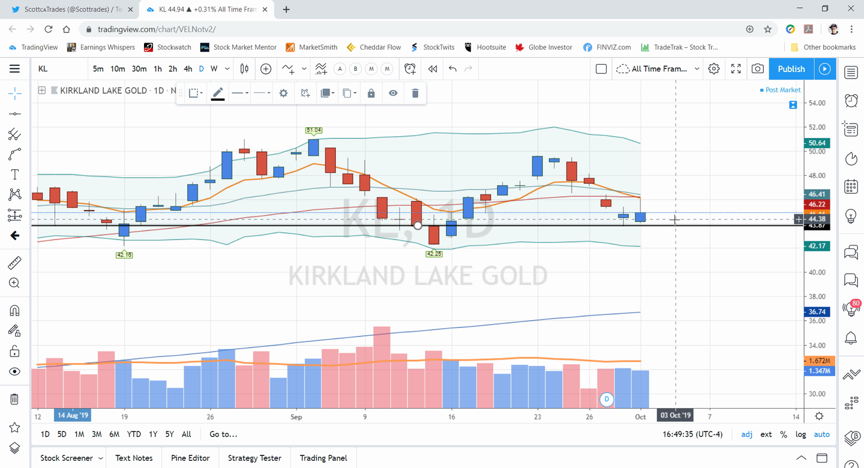The height and width of the screenshot is (468, 864).
Task: Click the Measure ruler tool
Action: 15,263
